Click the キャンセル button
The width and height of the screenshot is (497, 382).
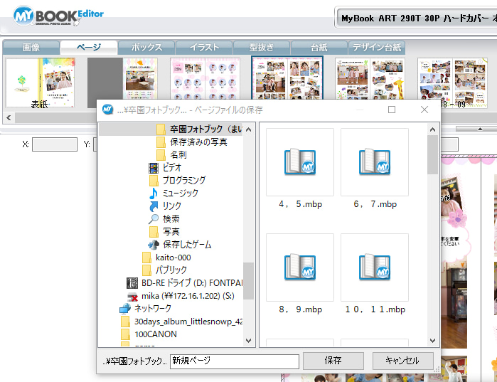(402, 361)
